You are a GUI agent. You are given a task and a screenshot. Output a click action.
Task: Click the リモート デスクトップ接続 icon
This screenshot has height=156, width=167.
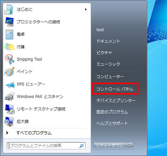10,109
